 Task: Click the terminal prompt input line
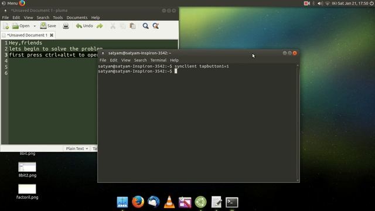point(138,72)
